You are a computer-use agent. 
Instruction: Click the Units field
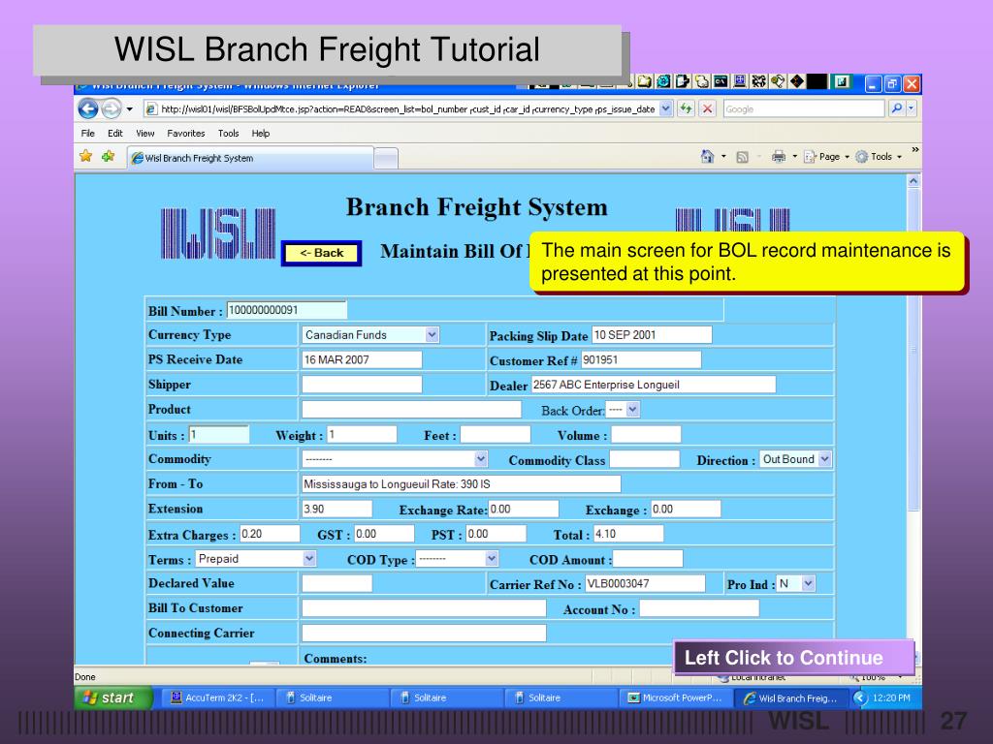tap(219, 435)
